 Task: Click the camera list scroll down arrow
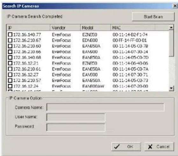point(171,88)
